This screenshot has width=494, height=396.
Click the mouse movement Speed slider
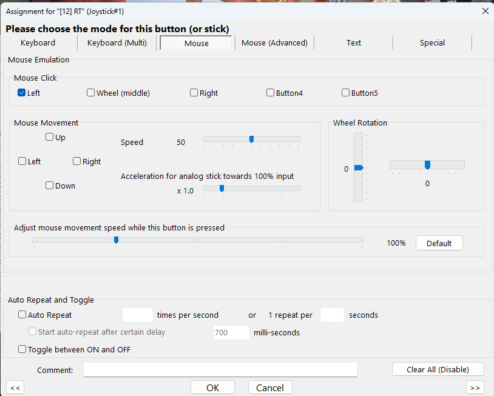point(251,139)
